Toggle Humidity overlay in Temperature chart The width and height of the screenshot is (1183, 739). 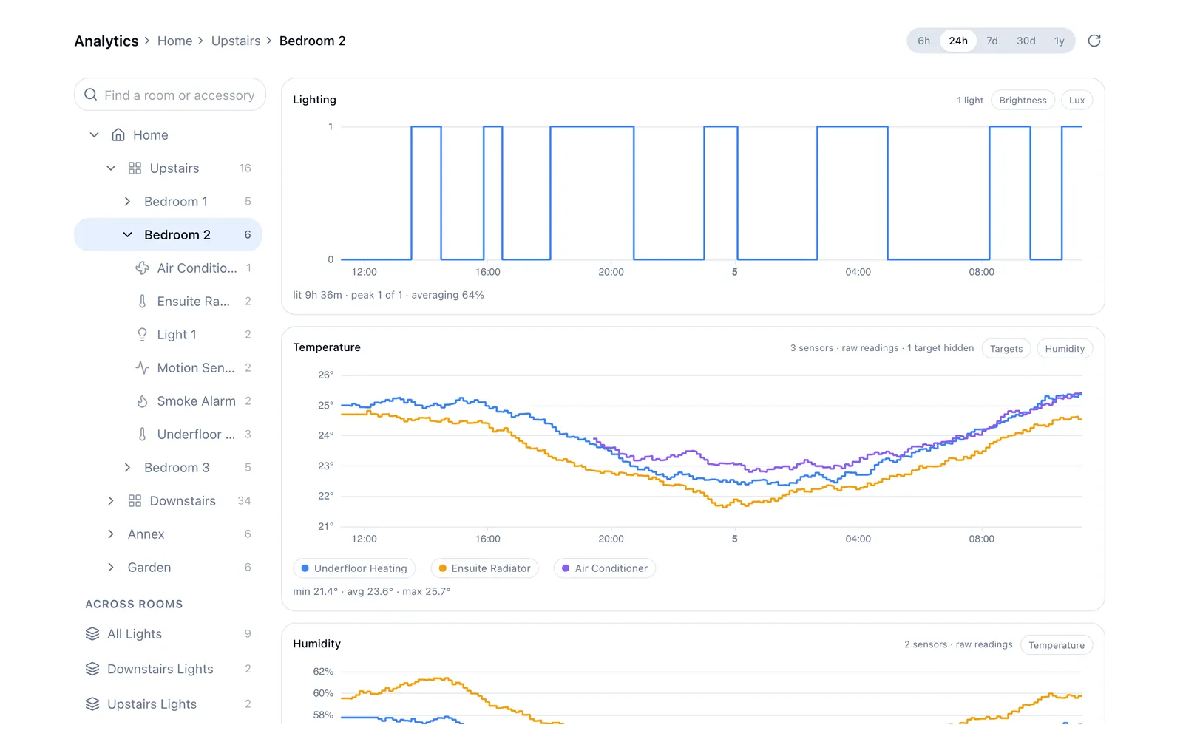pyautogui.click(x=1065, y=349)
